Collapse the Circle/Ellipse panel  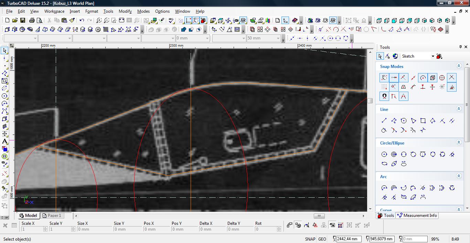[x=459, y=142]
